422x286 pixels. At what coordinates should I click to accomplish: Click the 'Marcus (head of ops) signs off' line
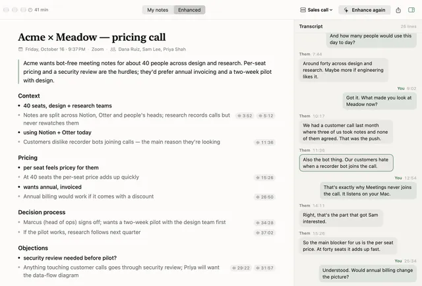(125, 222)
